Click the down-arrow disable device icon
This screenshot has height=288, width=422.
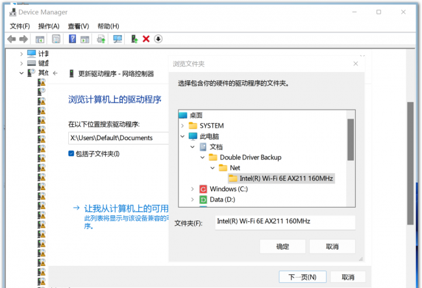[158, 39]
